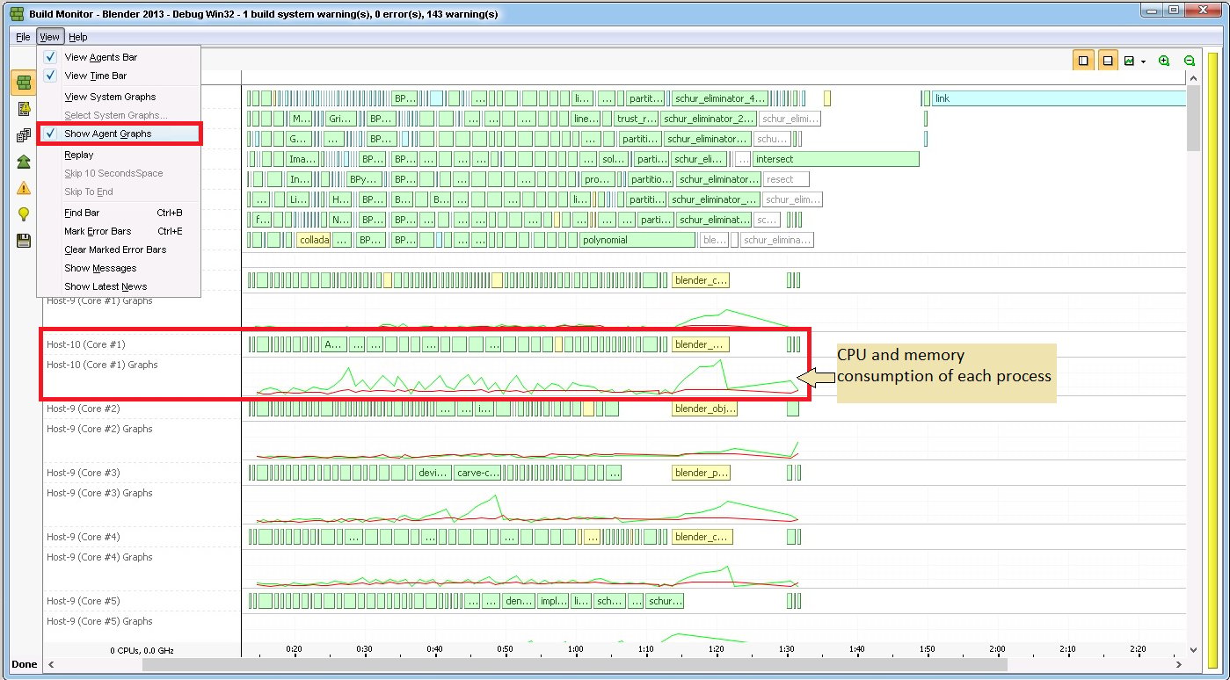Choose Clear Marked Error Bars
Viewport: 1230px width, 680px height.
click(x=119, y=250)
